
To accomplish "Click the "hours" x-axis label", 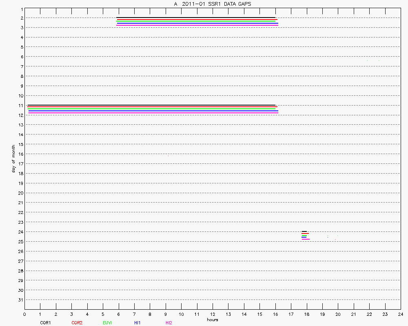I will click(x=212, y=319).
